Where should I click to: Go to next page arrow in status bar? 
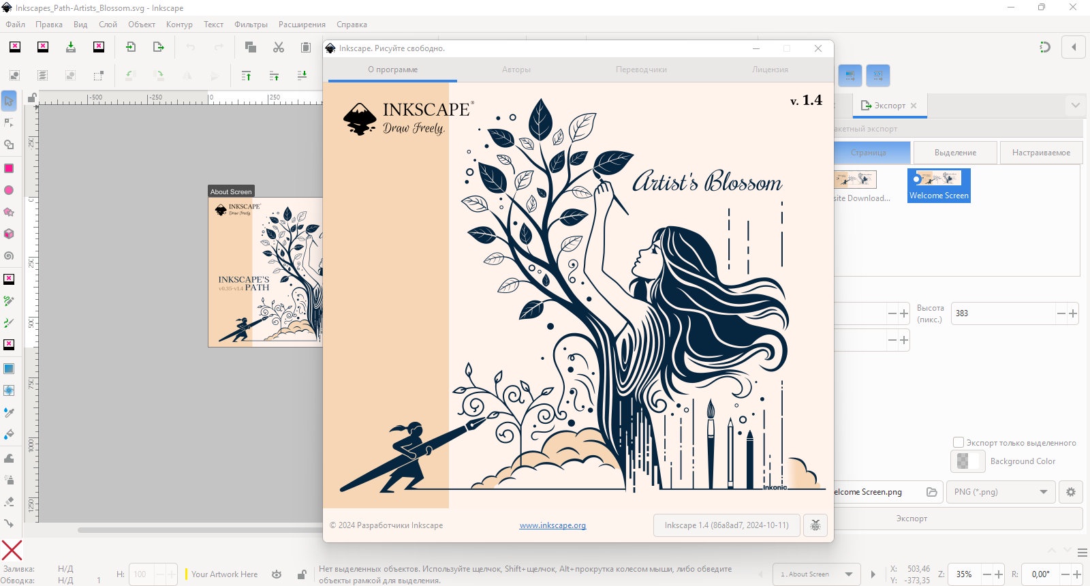click(873, 574)
